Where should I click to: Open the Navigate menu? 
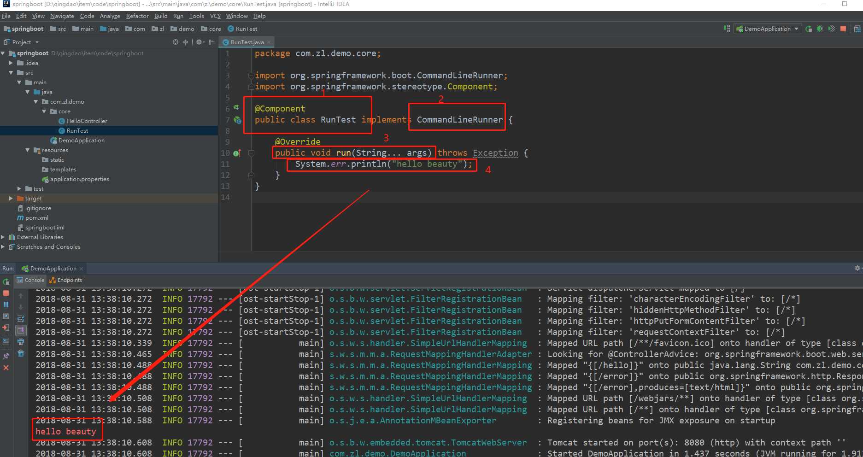coord(62,16)
